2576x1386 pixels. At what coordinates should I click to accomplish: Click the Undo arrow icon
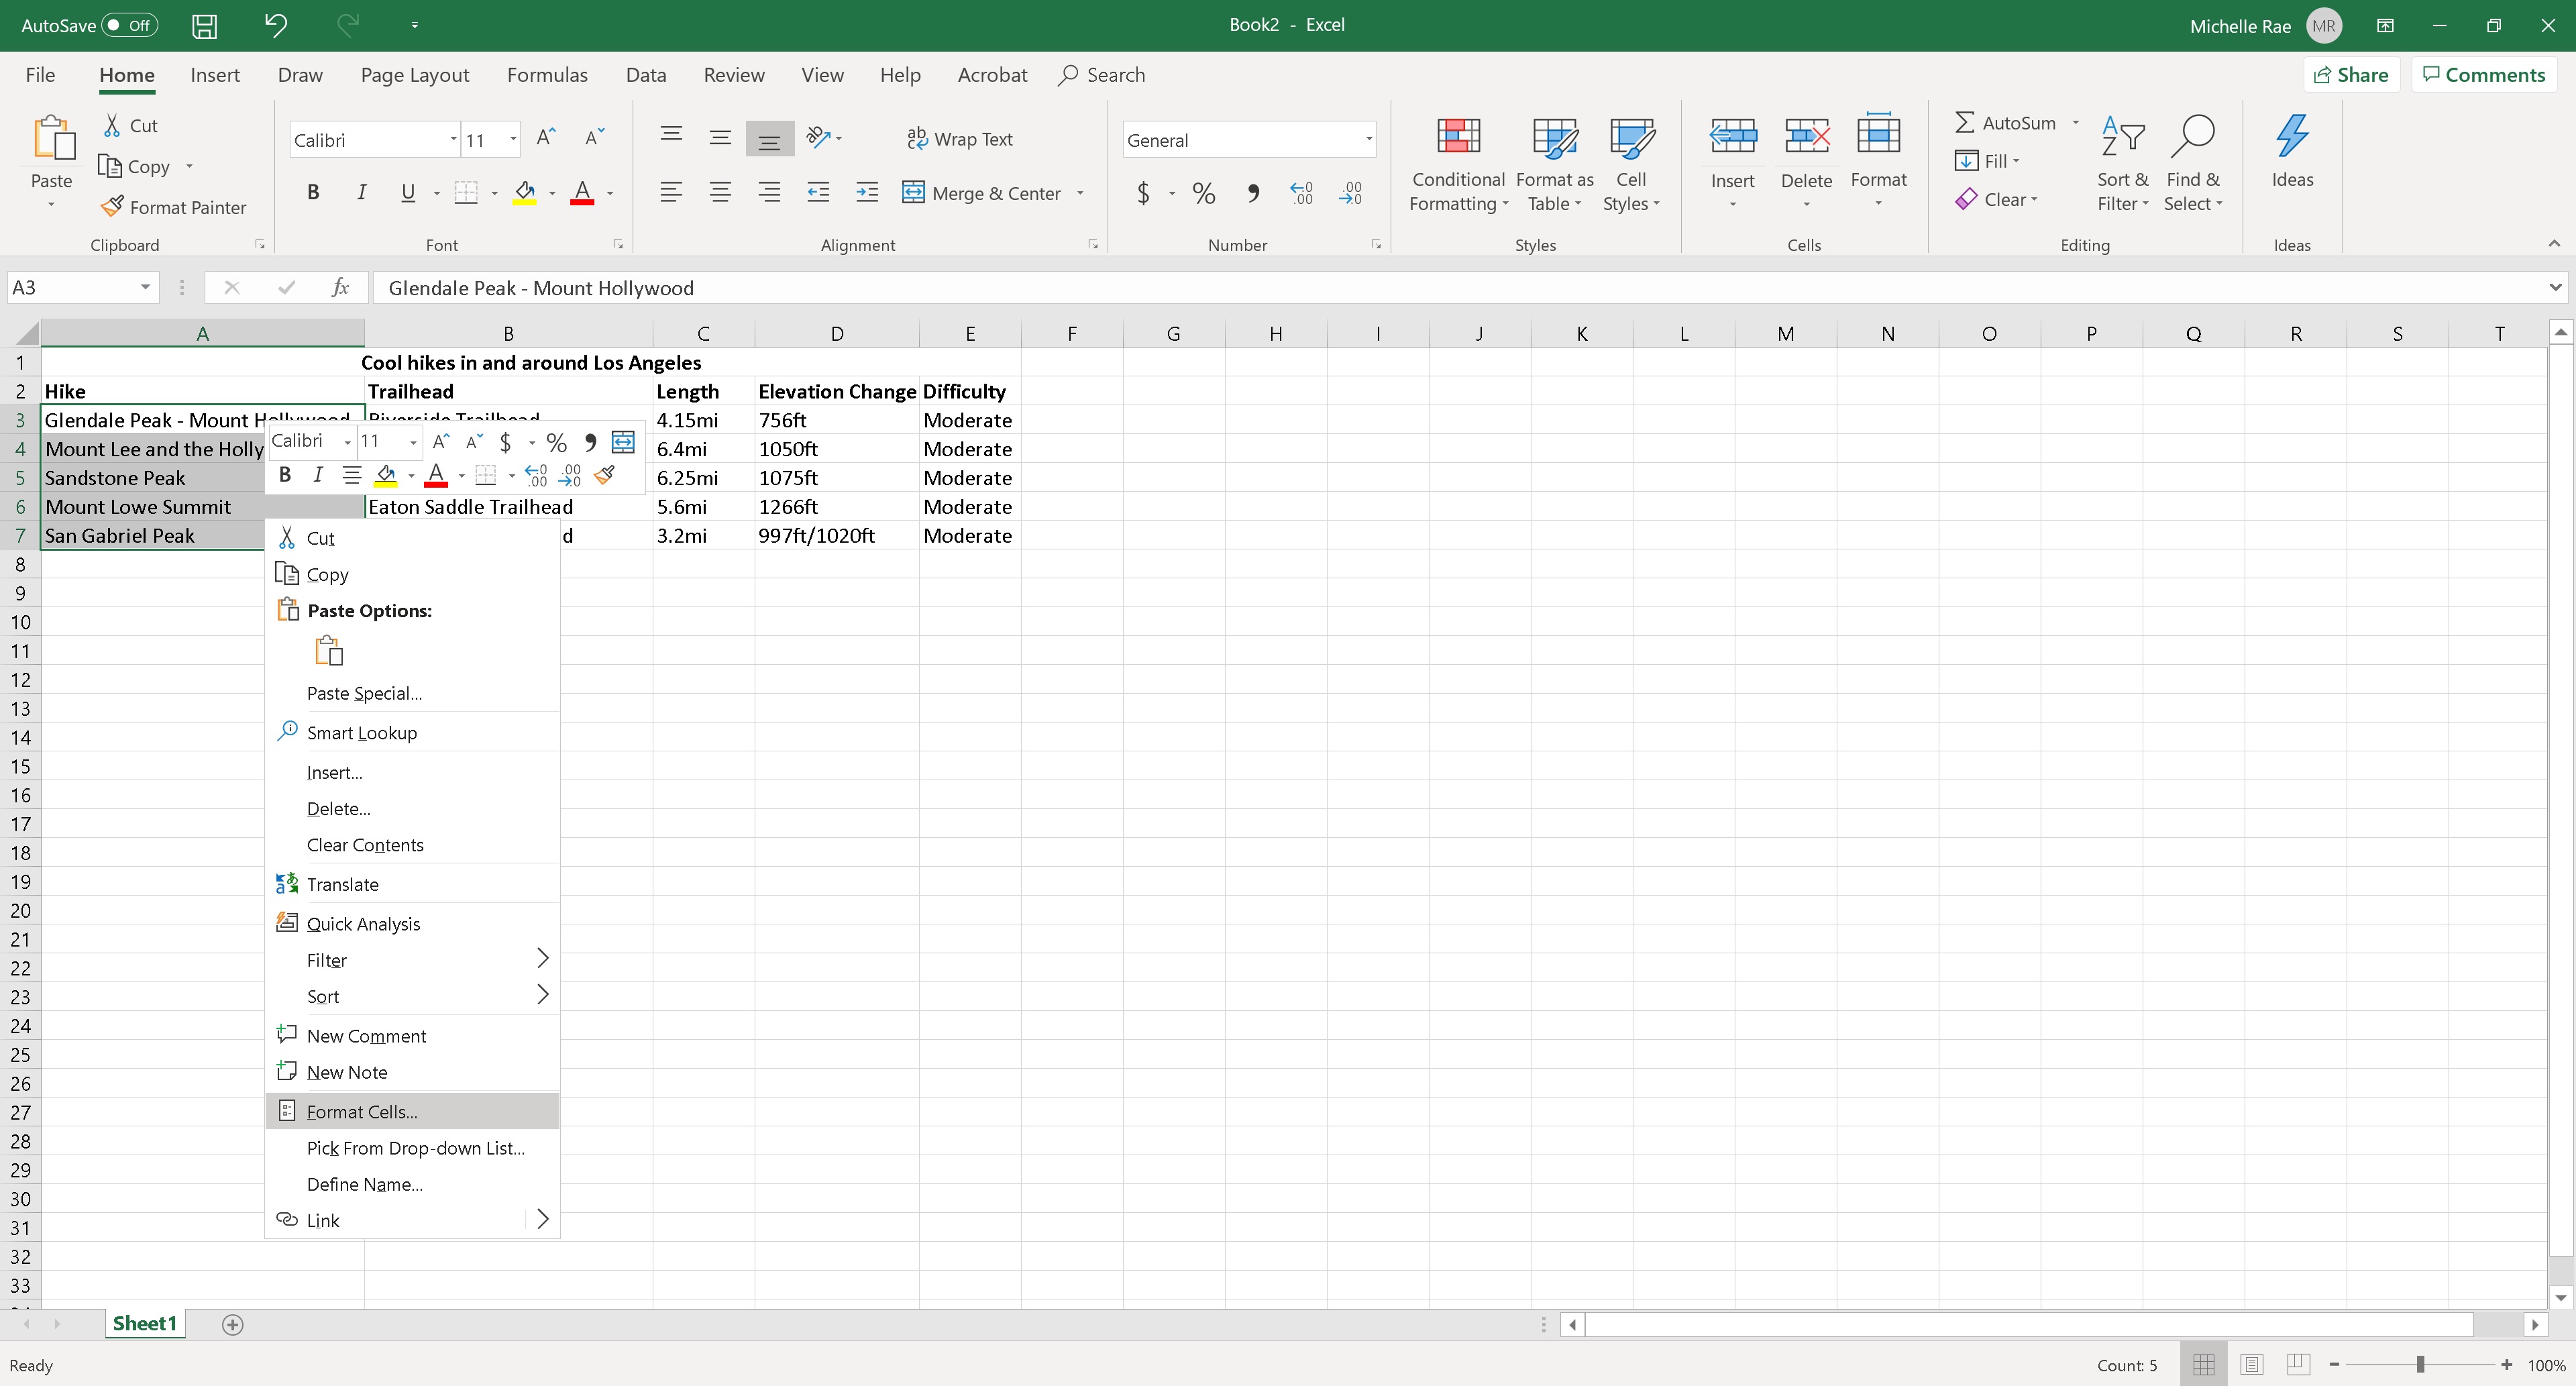(x=276, y=25)
